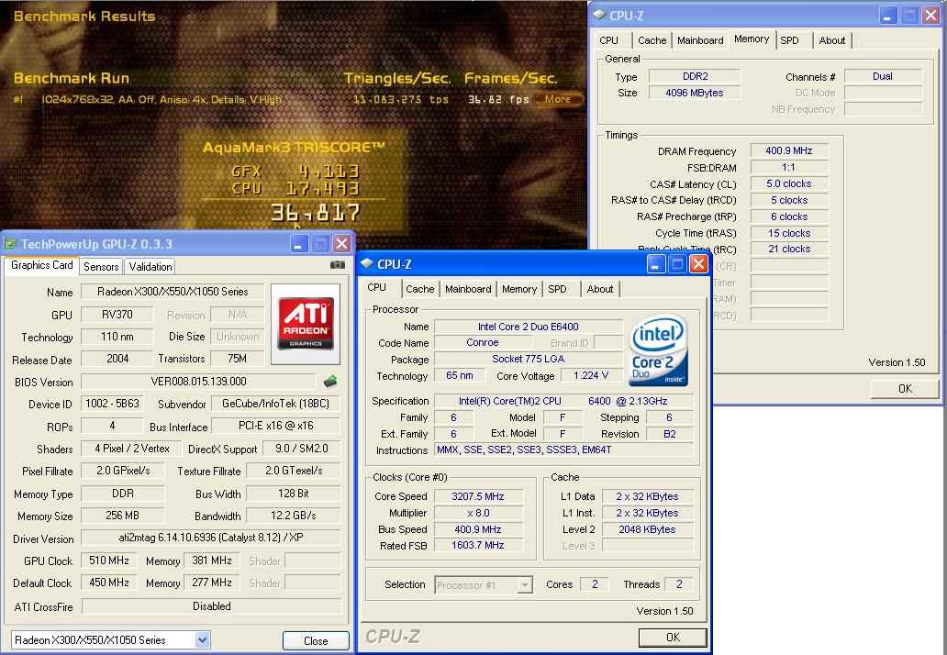Click the GPU-Z title bar app icon
Image resolution: width=947 pixels, height=655 pixels.
point(10,244)
